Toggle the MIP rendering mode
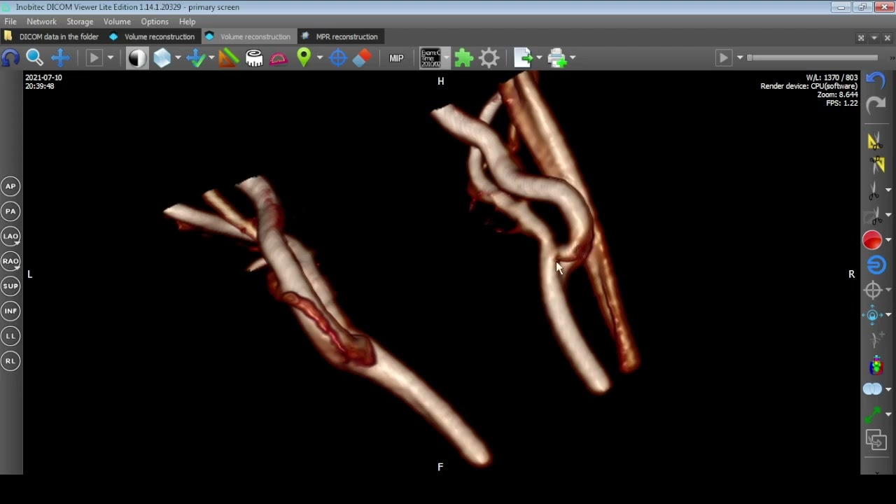The width and height of the screenshot is (896, 504). point(396,58)
